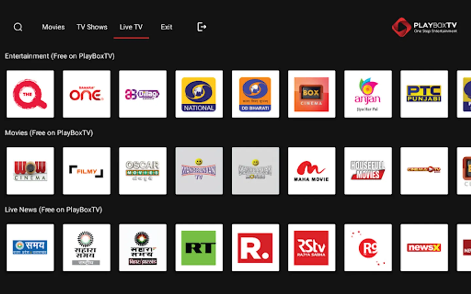Click Entertainment (Free on PlayBoxTV) heading
This screenshot has height=294, width=471.
tap(60, 56)
